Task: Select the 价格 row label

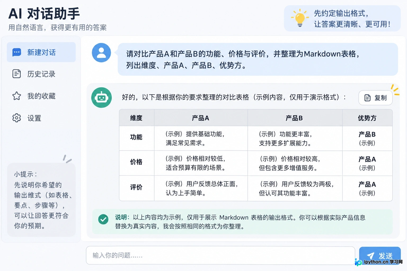Action: pos(136,162)
